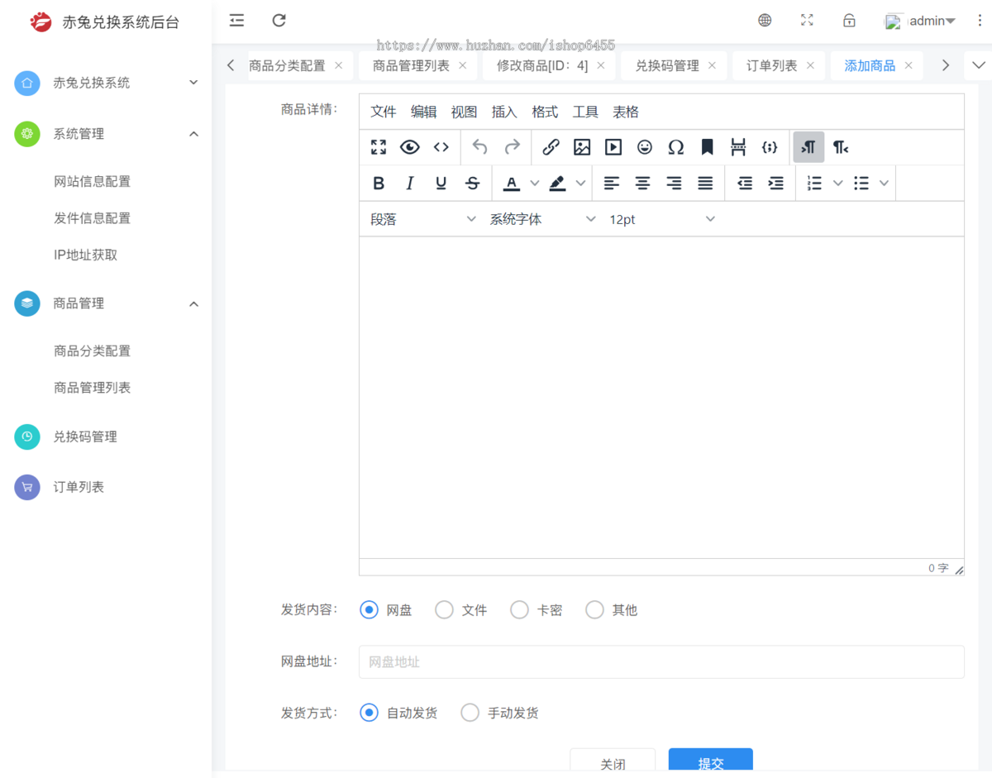Apply highlight background color marker
Image resolution: width=992 pixels, height=778 pixels.
tap(558, 184)
